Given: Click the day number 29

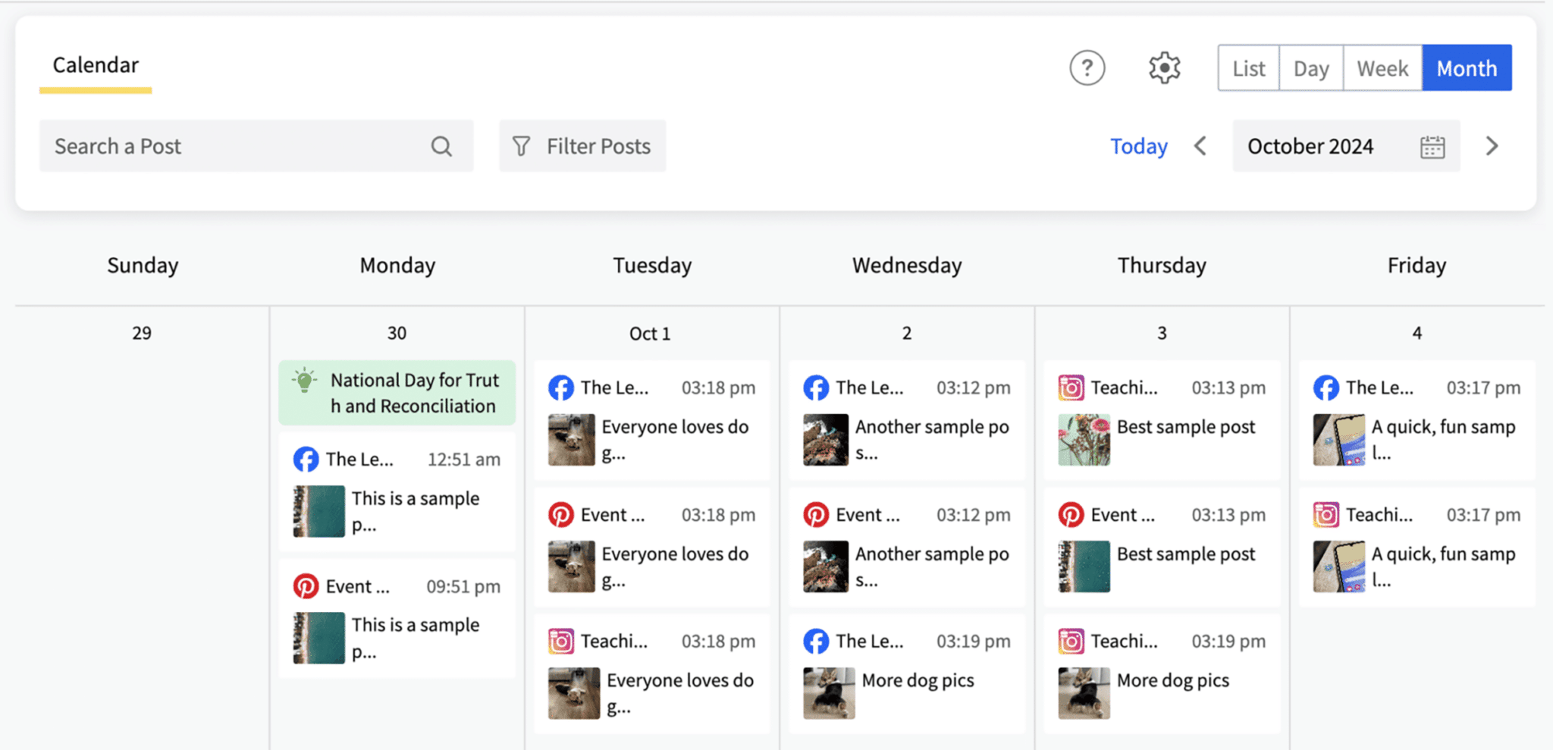Looking at the screenshot, I should [142, 333].
